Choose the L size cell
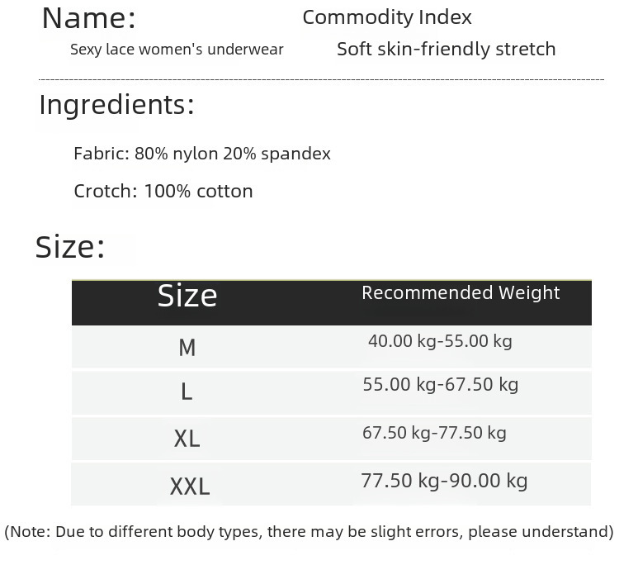This screenshot has height=565, width=619. [x=187, y=392]
